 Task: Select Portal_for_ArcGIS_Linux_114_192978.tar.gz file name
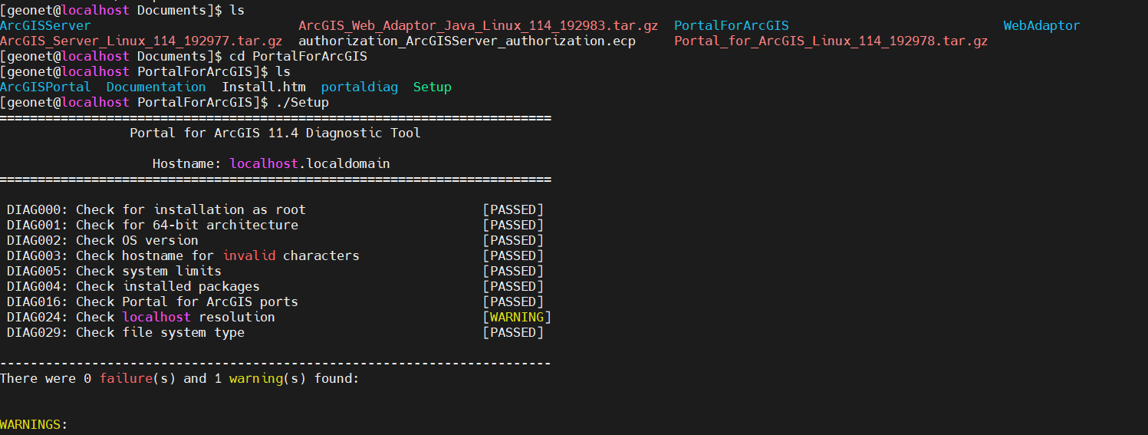click(x=831, y=41)
